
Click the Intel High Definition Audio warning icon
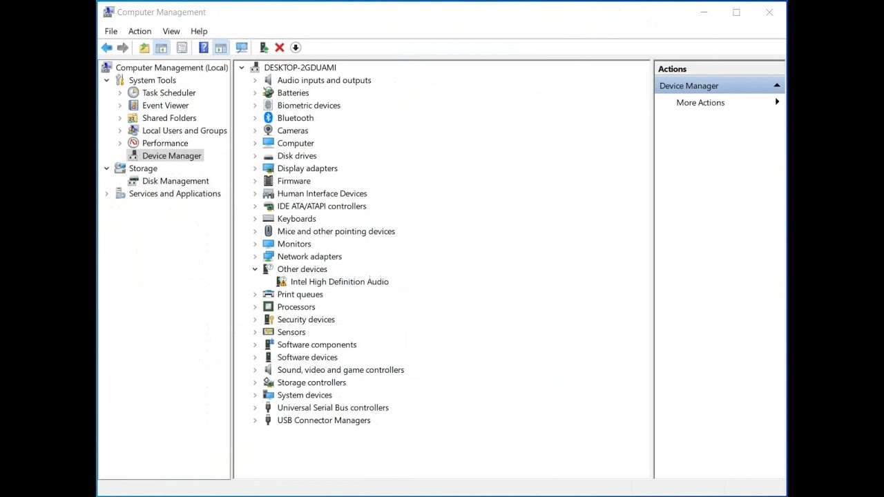point(282,282)
